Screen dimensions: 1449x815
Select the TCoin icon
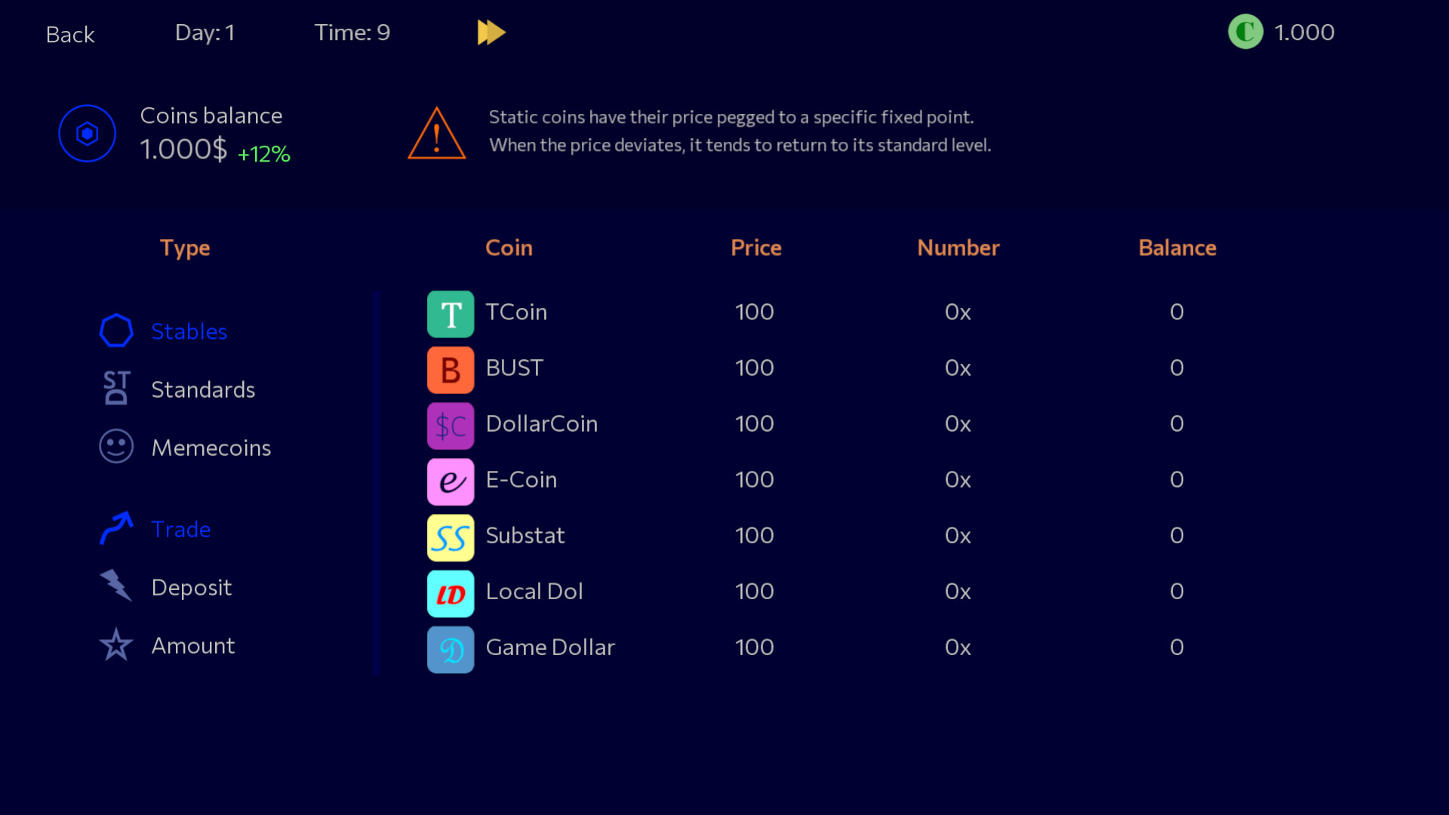(x=450, y=313)
